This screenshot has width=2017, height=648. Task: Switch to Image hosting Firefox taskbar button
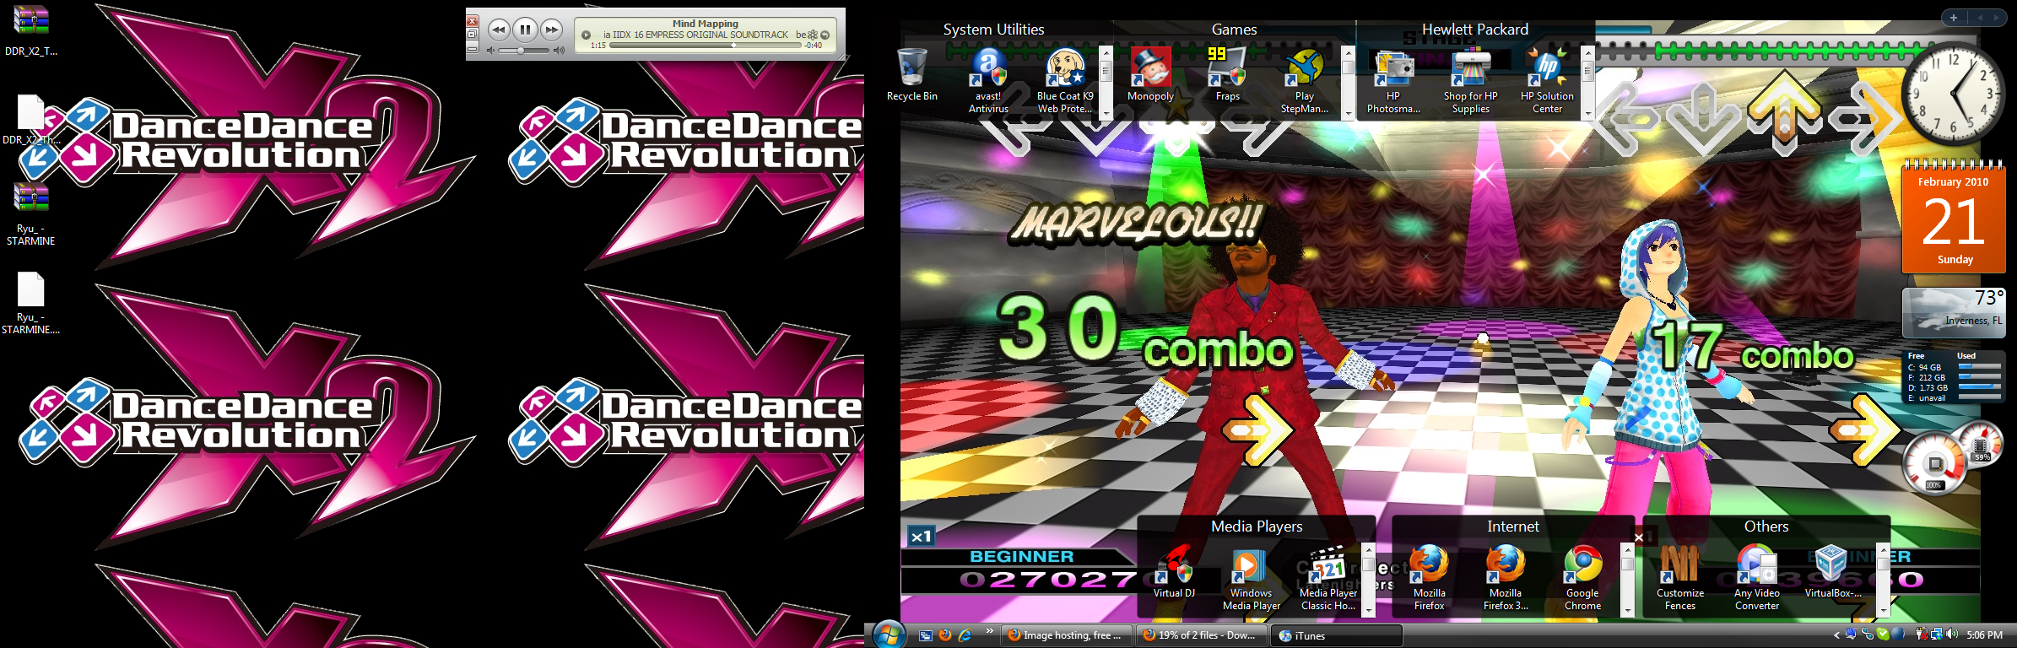1065,635
